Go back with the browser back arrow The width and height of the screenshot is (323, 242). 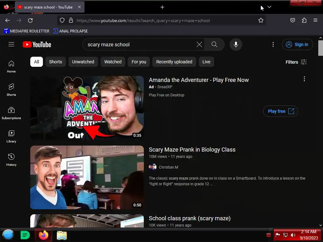click(8, 20)
